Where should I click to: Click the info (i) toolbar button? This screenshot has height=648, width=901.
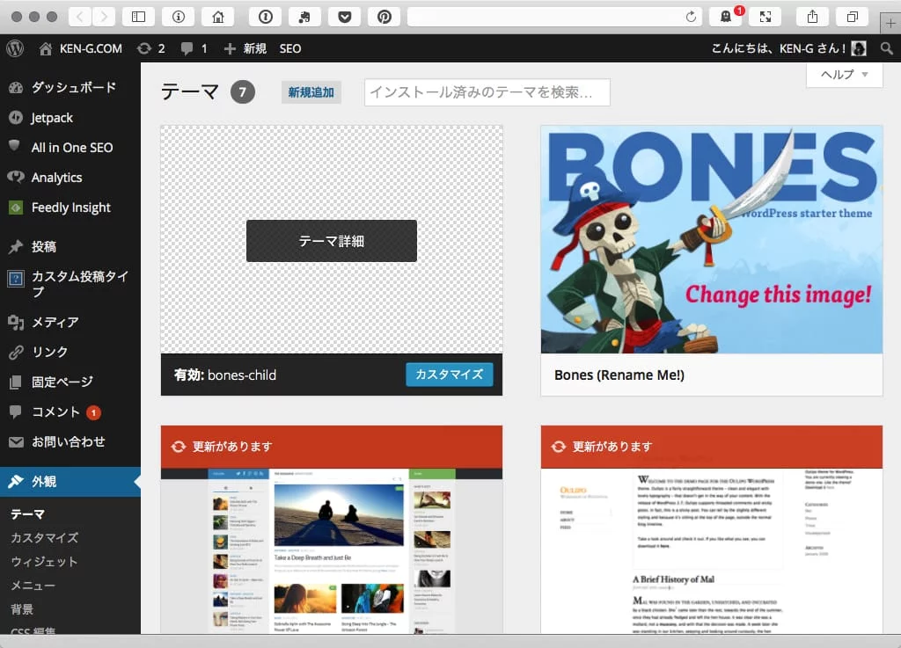[178, 17]
